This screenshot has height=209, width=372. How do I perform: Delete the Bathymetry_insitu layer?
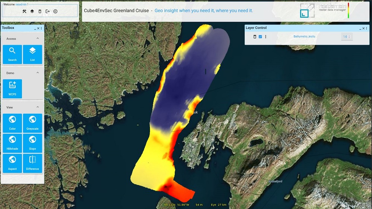(255, 37)
